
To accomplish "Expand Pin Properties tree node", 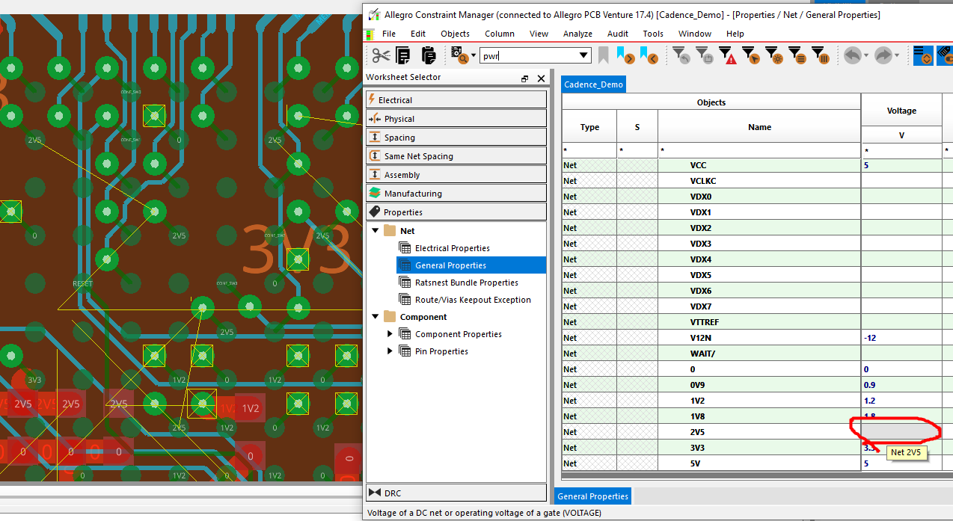I will click(390, 351).
